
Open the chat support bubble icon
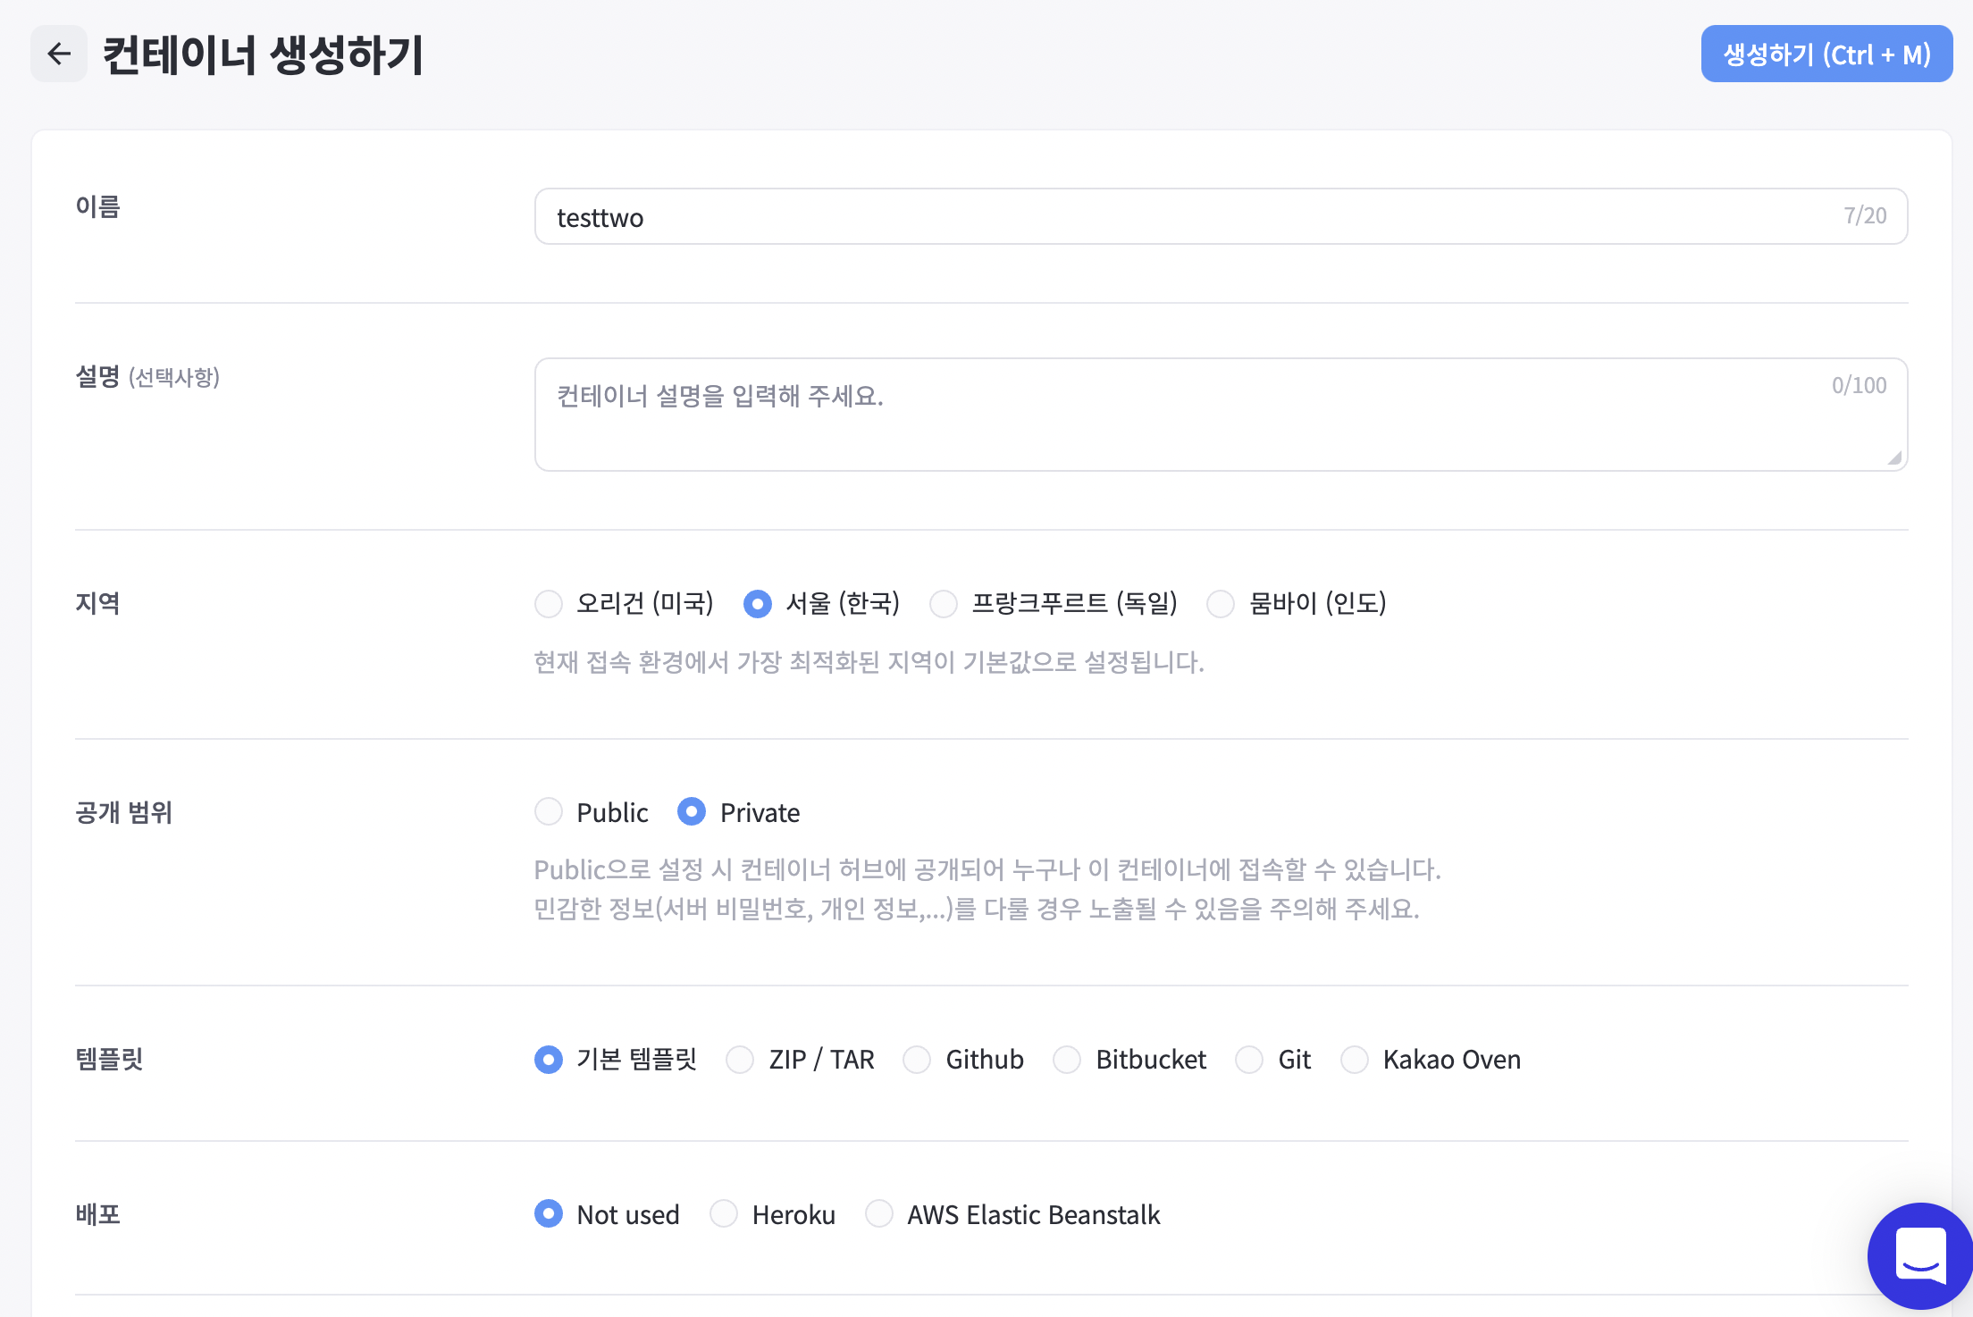pyautogui.click(x=1920, y=1255)
